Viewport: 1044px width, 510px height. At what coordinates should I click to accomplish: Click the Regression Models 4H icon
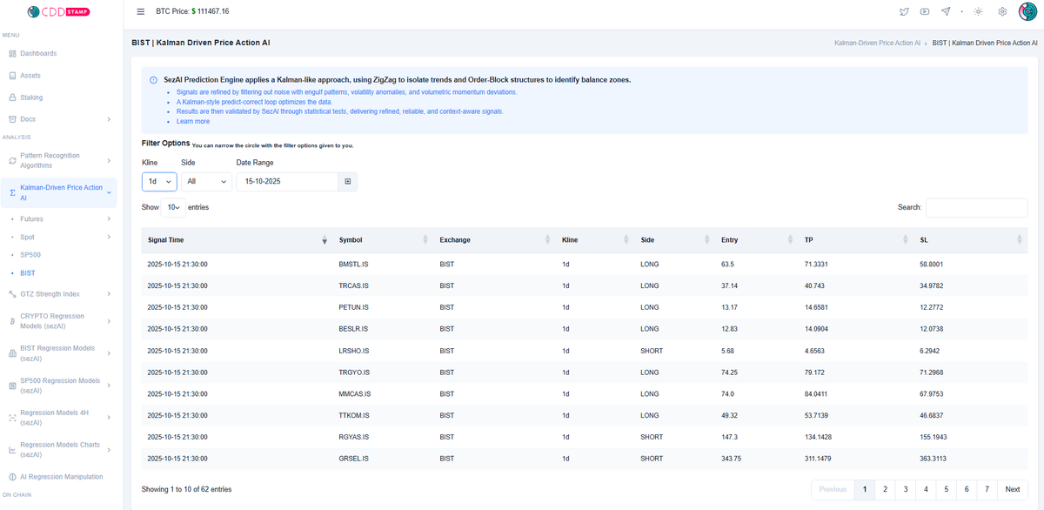(12, 418)
